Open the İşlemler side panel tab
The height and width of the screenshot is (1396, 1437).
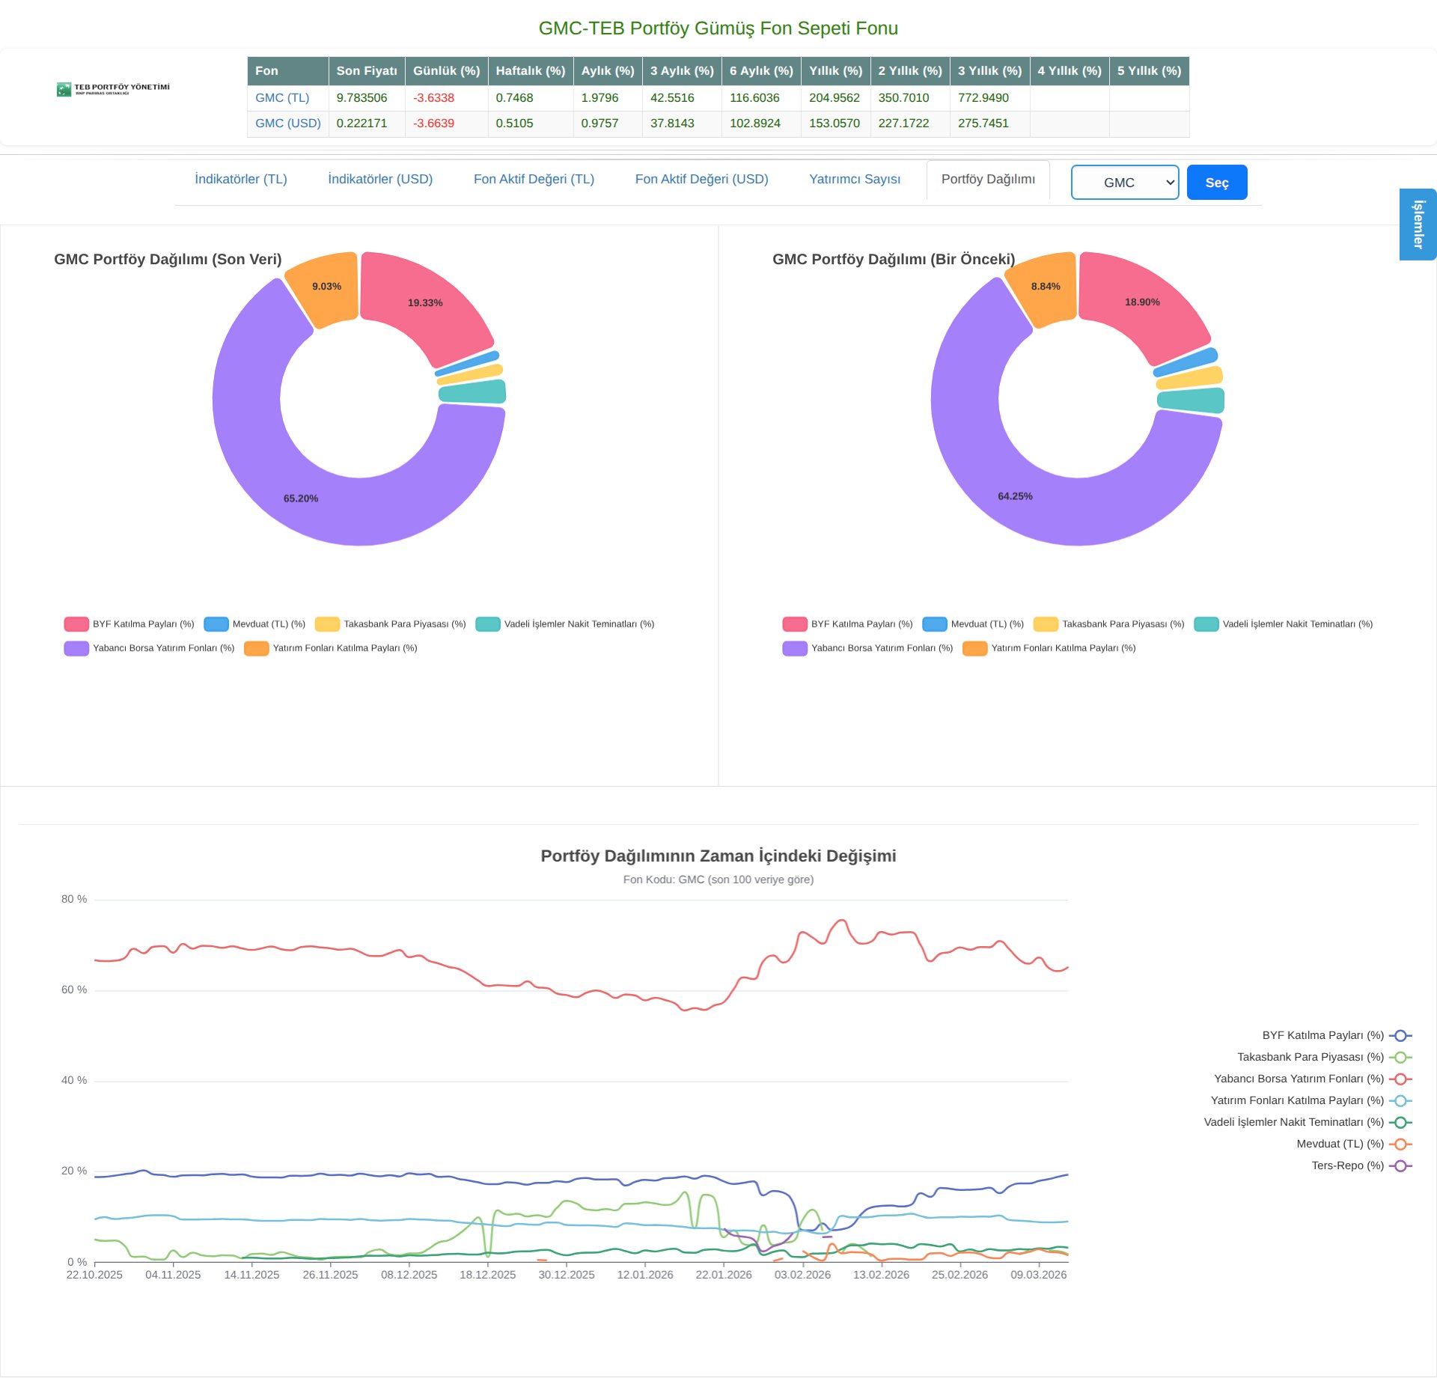coord(1418,225)
